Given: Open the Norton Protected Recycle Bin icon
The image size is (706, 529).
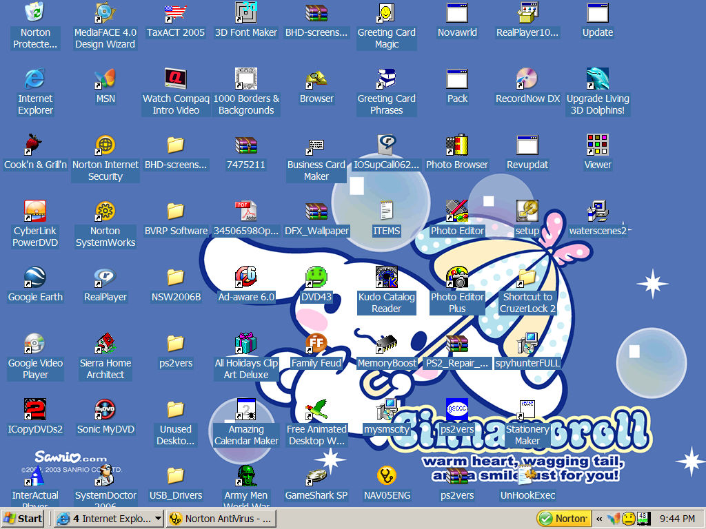Looking at the screenshot, I should click(35, 12).
